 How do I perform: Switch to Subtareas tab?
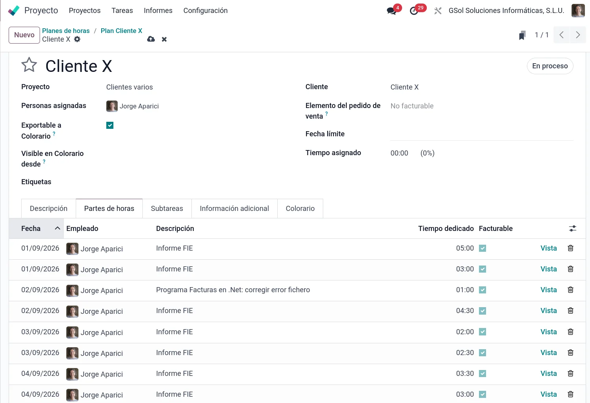pyautogui.click(x=167, y=209)
